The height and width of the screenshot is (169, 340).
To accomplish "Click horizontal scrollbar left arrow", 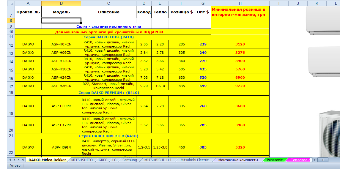I will coord(315,160).
